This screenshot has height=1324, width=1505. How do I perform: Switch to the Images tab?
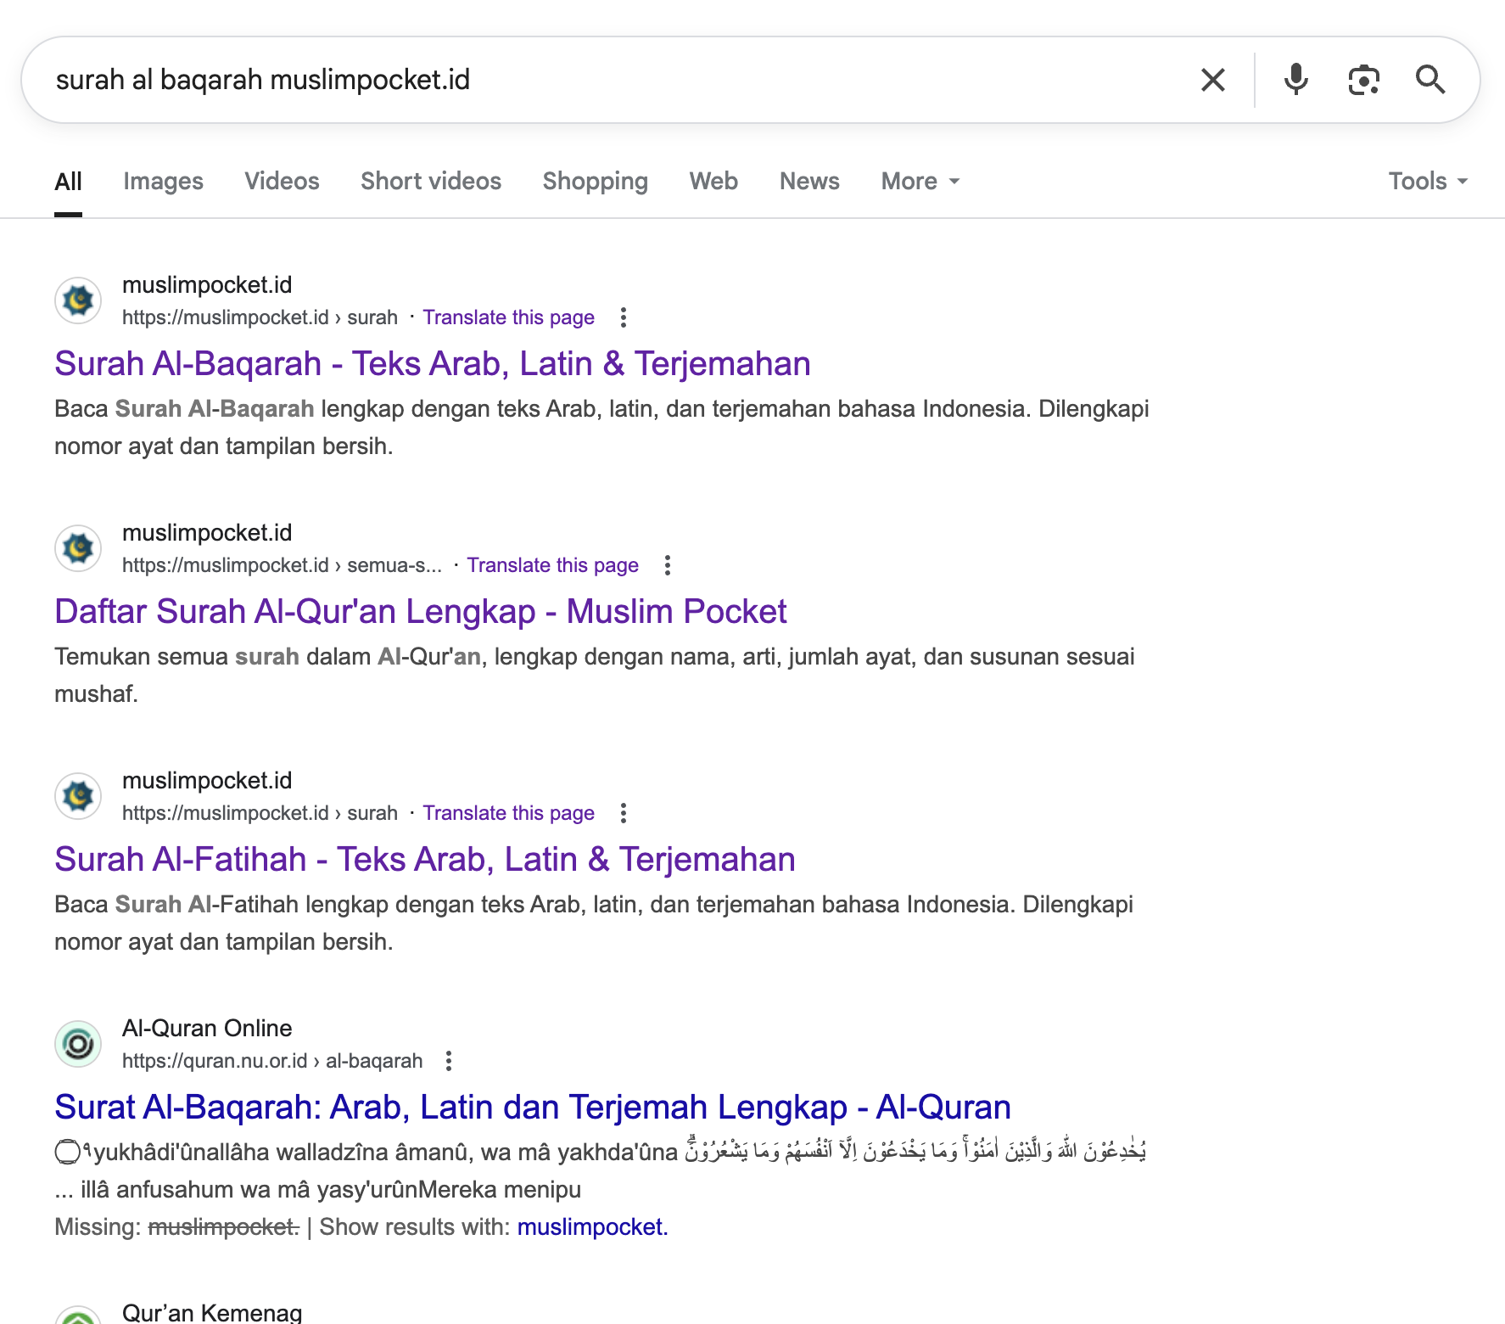point(163,181)
